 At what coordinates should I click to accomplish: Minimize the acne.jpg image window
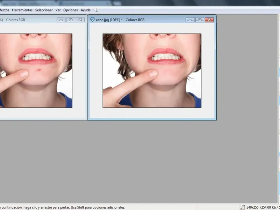click(190, 20)
